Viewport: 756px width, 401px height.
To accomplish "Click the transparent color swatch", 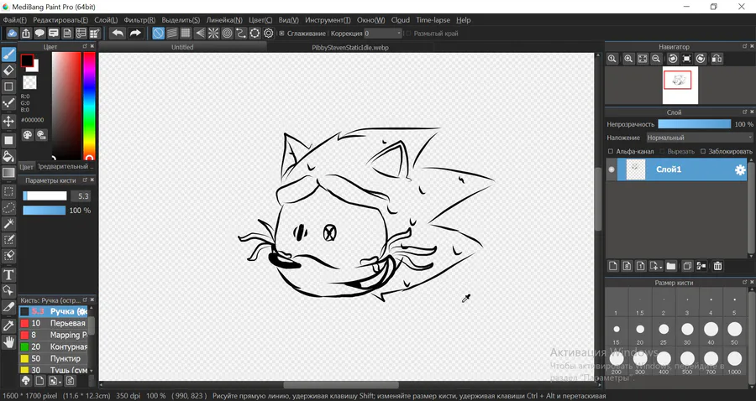I will (30, 82).
